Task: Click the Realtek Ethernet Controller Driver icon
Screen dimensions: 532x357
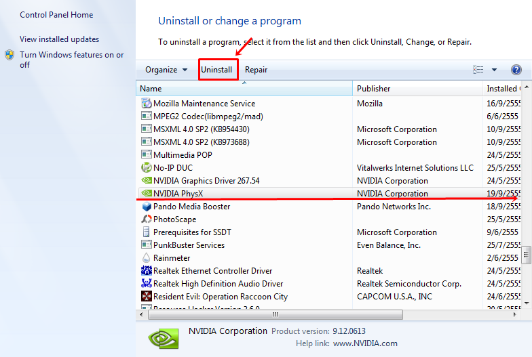Action: point(147,270)
